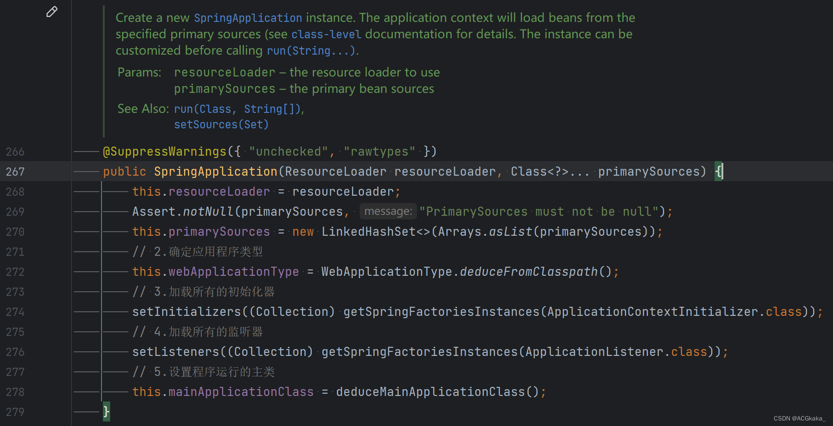Click the setInitializers method call
Image resolution: width=833 pixels, height=426 pixels.
tap(187, 312)
